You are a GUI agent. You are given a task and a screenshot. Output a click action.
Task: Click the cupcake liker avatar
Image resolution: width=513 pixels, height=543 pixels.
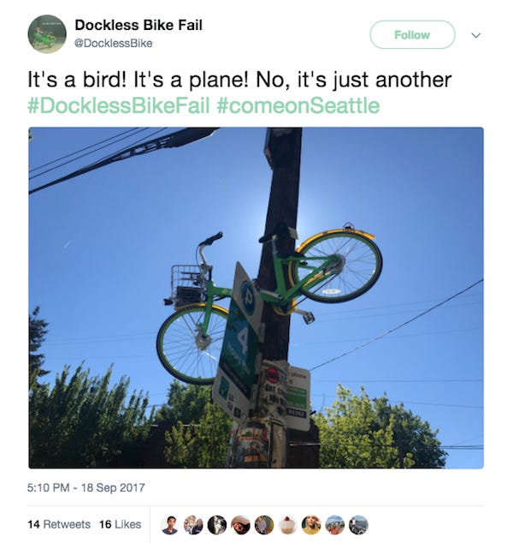[287, 525]
